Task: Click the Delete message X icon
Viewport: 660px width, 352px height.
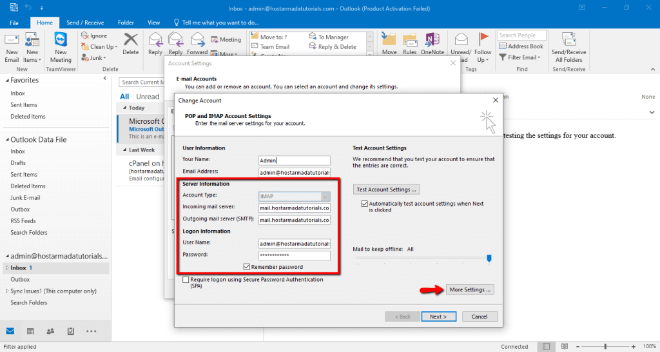Action: pos(130,39)
